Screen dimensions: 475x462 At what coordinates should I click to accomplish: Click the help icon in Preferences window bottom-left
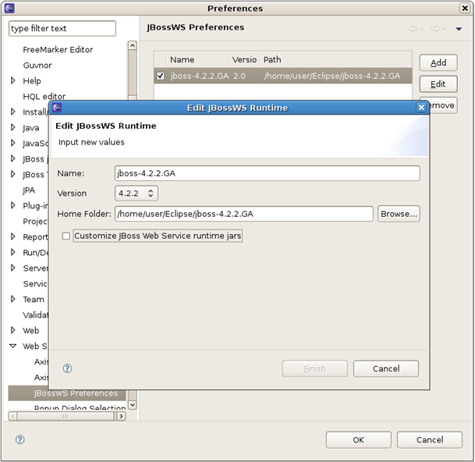coord(19,440)
